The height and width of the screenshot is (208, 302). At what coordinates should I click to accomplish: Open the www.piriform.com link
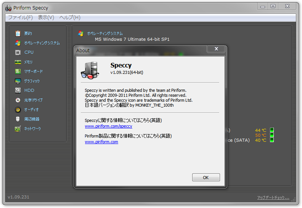coord(101,142)
